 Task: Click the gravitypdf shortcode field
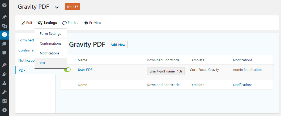tap(166, 71)
